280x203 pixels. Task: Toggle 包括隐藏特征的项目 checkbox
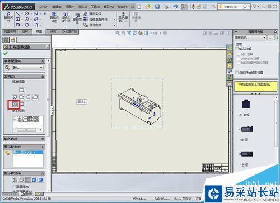(239, 63)
